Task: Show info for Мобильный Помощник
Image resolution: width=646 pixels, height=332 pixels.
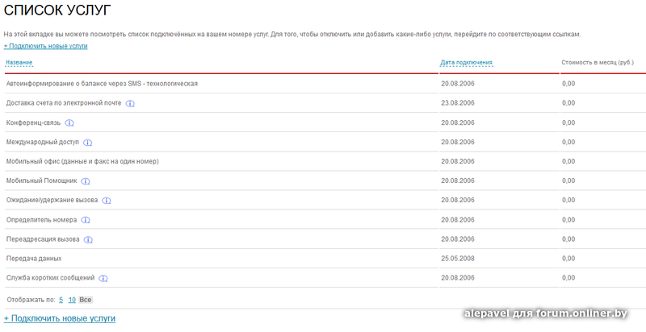Action: pyautogui.click(x=86, y=181)
